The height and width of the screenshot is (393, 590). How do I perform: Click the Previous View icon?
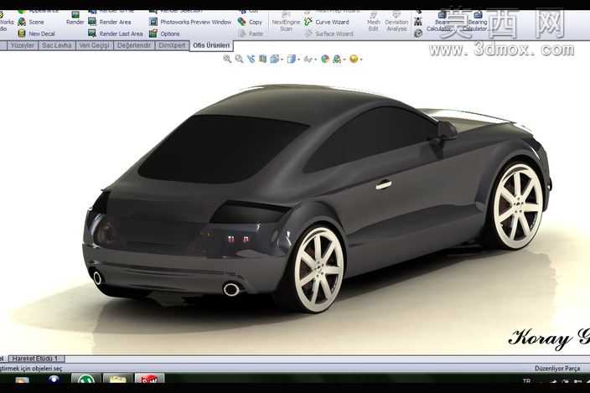(251, 59)
